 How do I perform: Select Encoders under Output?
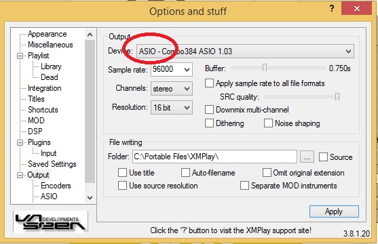(x=56, y=186)
